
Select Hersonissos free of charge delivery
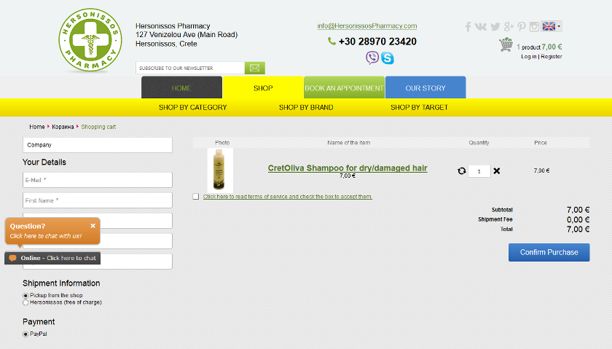coord(25,302)
